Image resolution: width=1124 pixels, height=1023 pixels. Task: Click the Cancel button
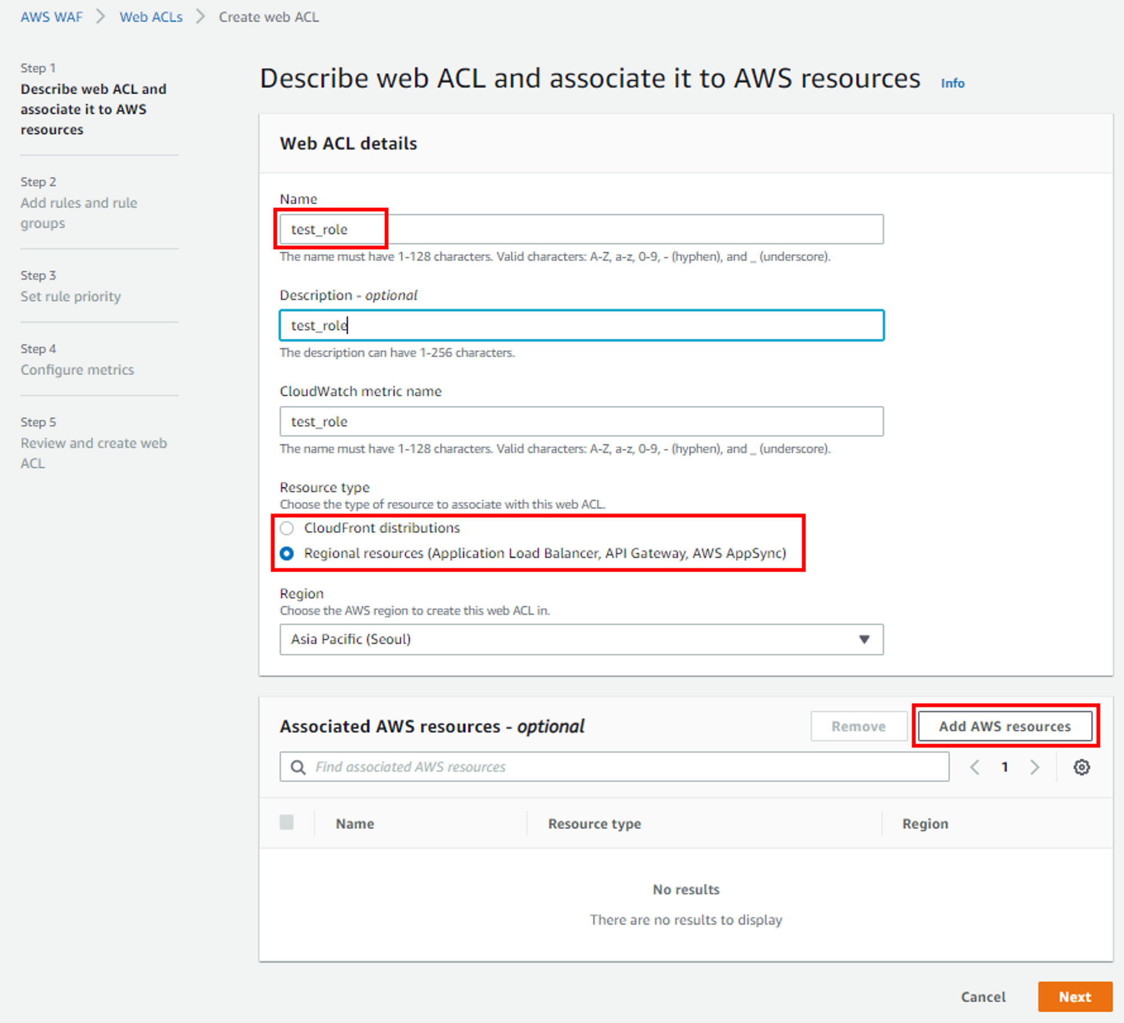point(983,997)
